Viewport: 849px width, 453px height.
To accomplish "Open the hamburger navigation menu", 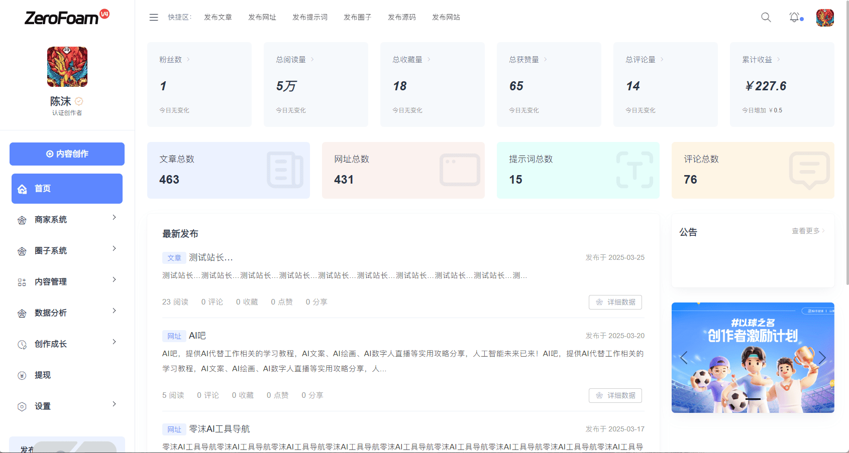I will (153, 17).
